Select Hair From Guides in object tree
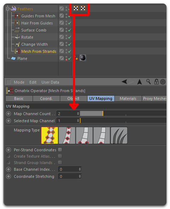This screenshot has height=209, width=170. click(x=37, y=23)
